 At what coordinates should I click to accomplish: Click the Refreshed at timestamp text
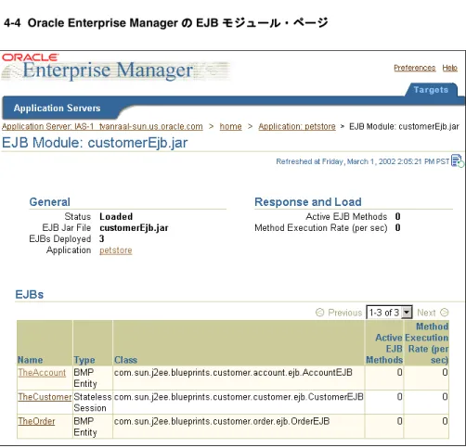coord(362,161)
